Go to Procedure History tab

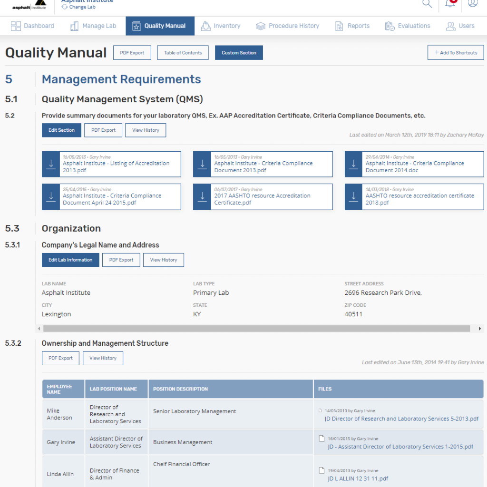[287, 26]
